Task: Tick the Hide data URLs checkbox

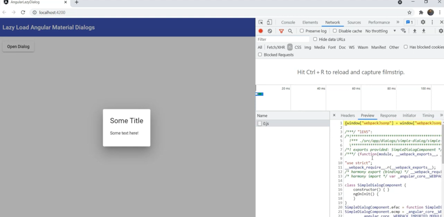Action: pyautogui.click(x=315, y=39)
